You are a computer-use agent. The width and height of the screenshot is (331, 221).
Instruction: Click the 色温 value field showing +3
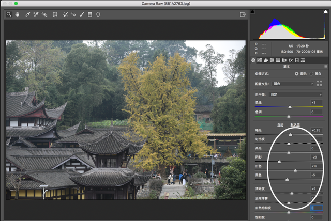(x=317, y=102)
